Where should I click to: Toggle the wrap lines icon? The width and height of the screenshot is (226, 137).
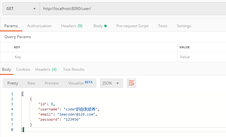coord(131,83)
